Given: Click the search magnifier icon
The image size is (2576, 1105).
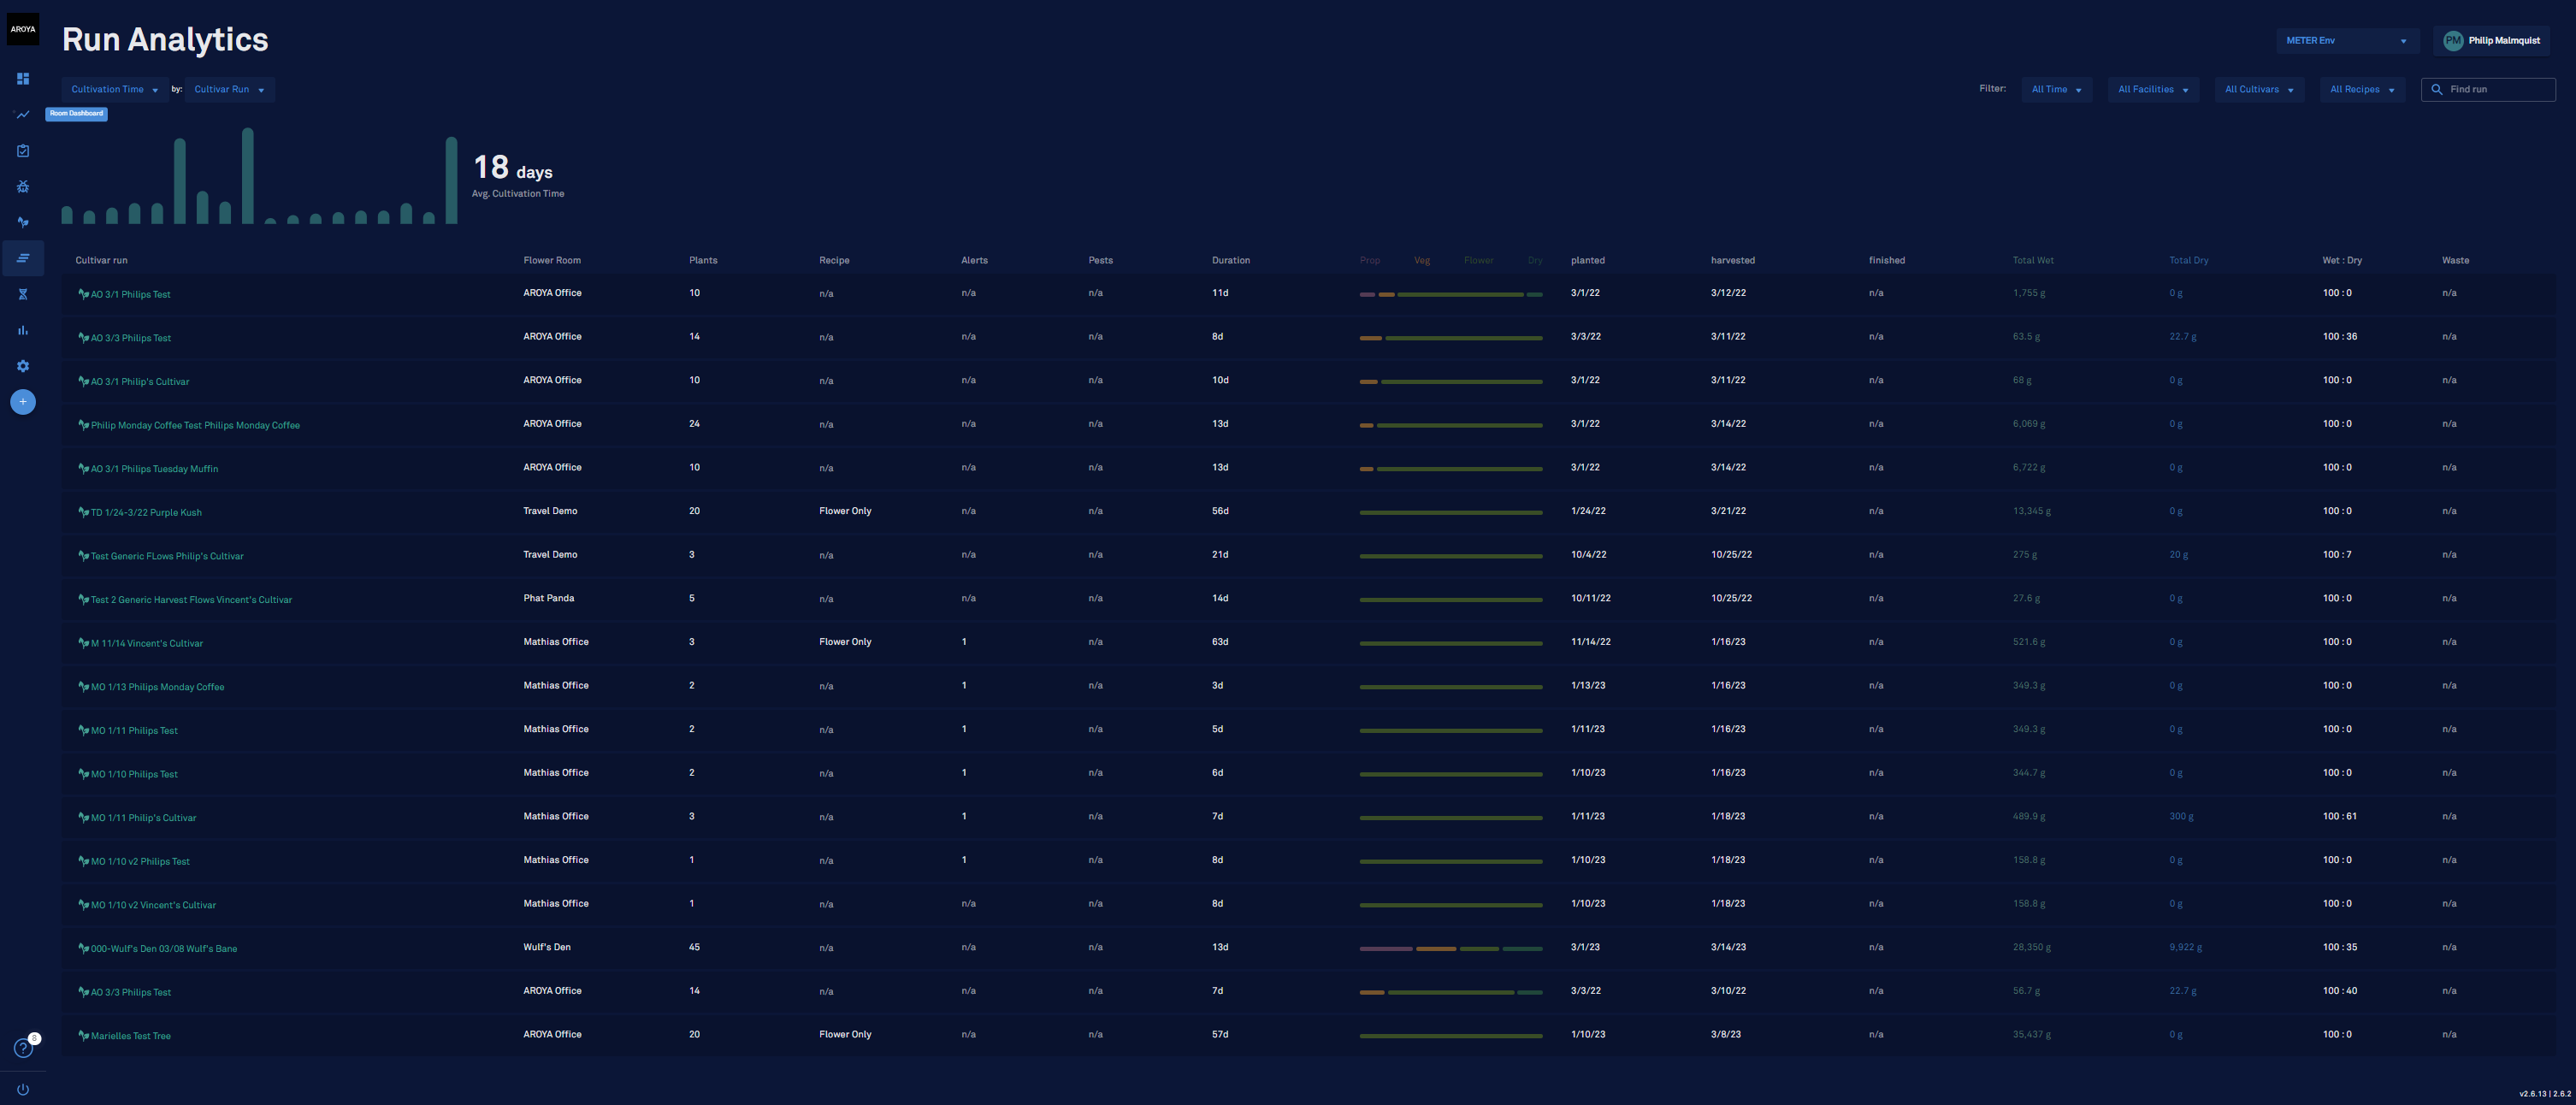Looking at the screenshot, I should coord(2437,90).
